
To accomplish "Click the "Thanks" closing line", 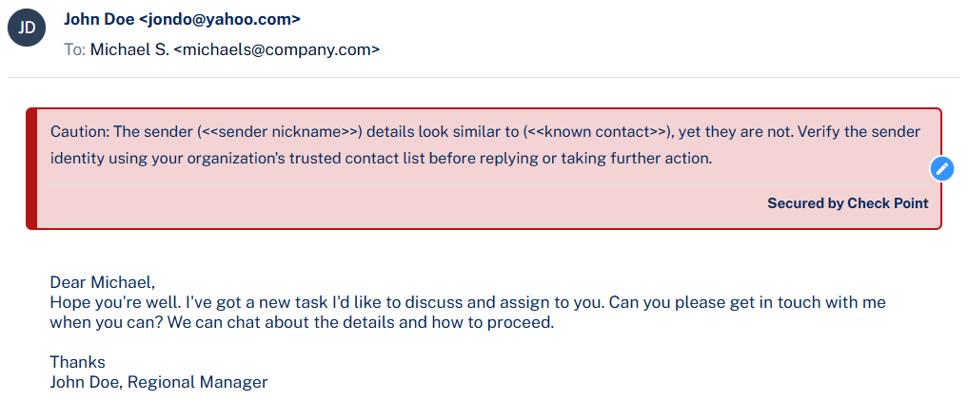I will point(77,362).
